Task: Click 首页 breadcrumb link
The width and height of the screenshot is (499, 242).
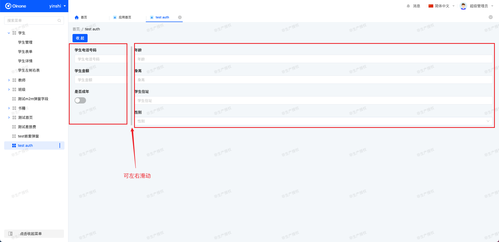Action: click(76, 29)
